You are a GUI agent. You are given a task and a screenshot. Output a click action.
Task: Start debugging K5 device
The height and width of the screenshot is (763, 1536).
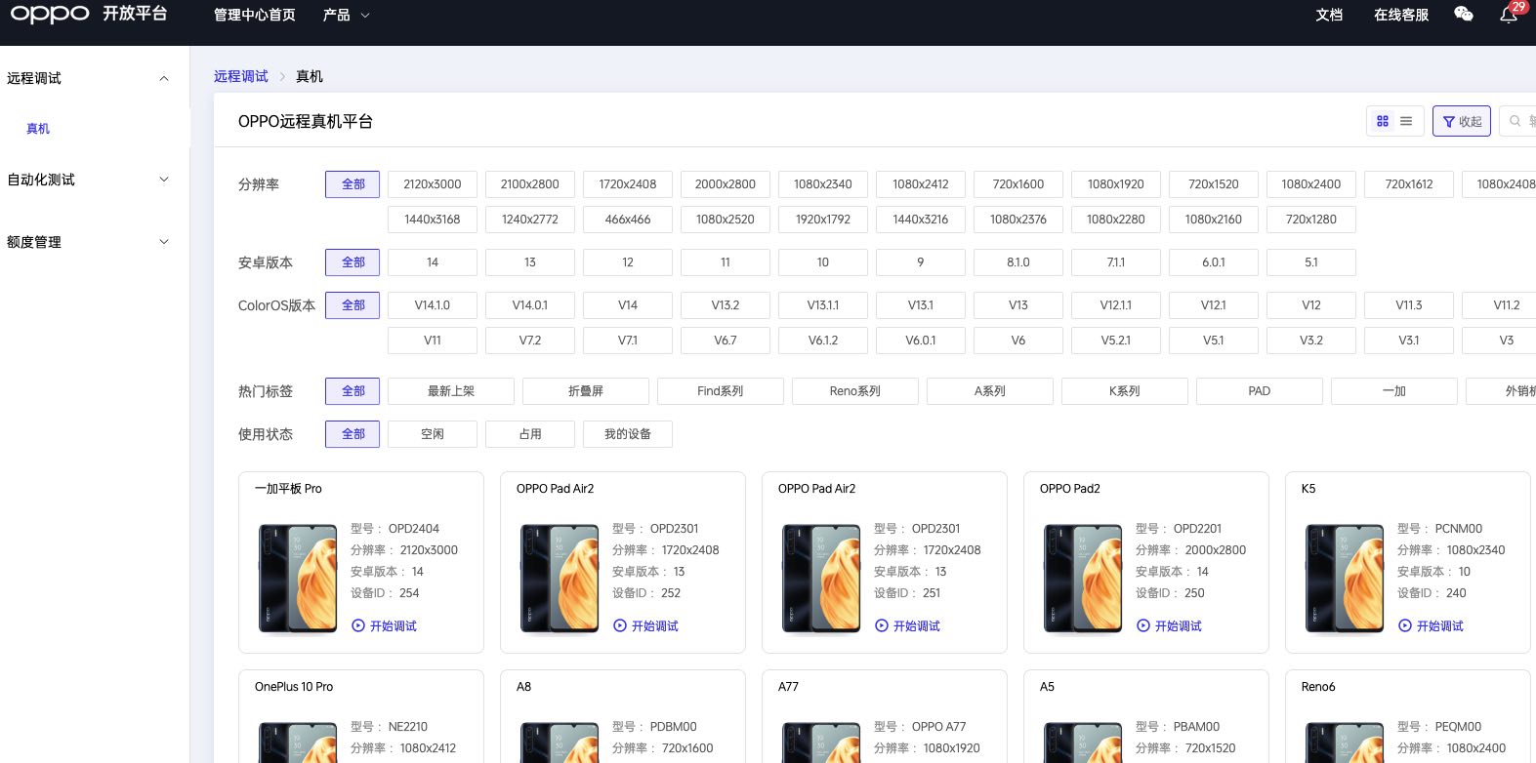(1431, 625)
